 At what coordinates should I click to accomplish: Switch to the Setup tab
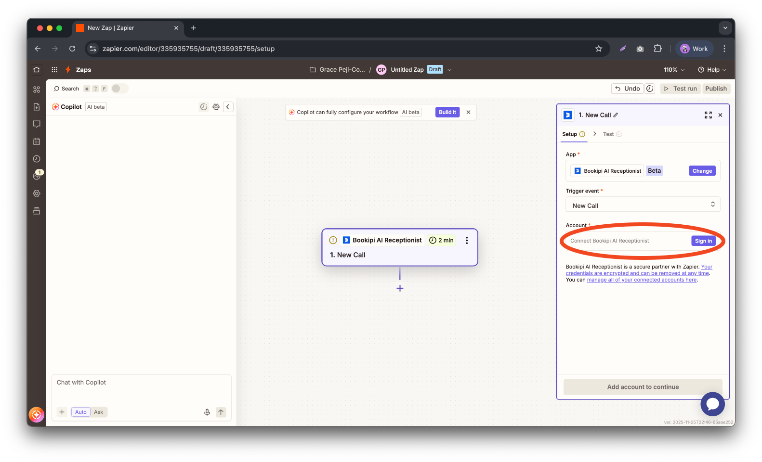click(573, 134)
